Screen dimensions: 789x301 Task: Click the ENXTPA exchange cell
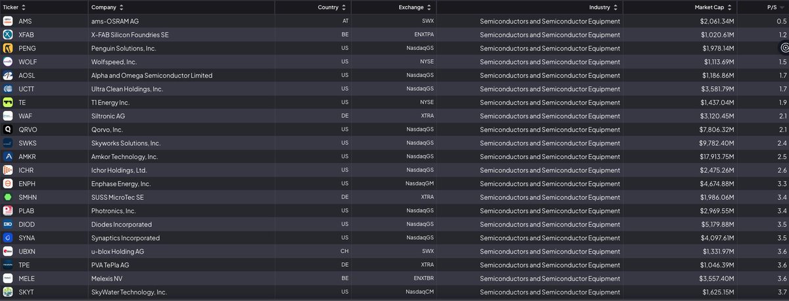pyautogui.click(x=423, y=35)
